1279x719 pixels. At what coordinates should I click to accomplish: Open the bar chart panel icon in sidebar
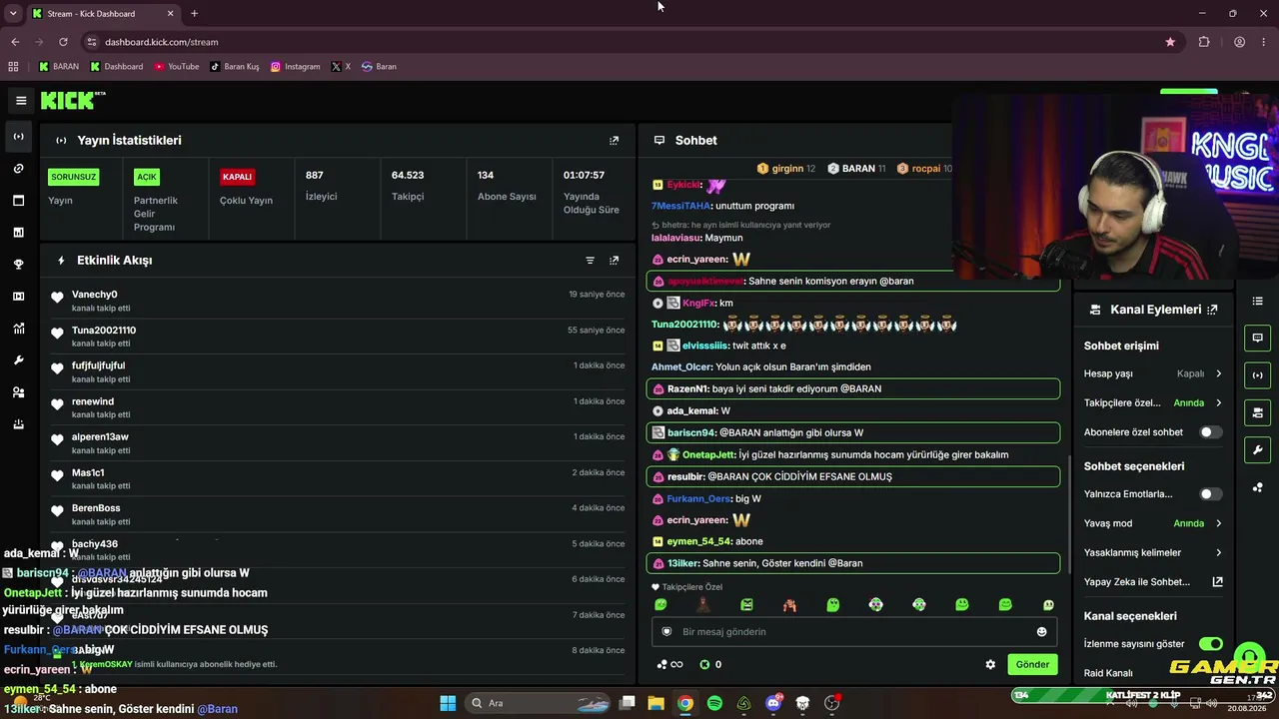[x=18, y=233]
